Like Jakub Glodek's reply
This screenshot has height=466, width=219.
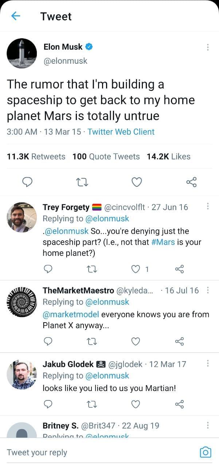(x=136, y=404)
